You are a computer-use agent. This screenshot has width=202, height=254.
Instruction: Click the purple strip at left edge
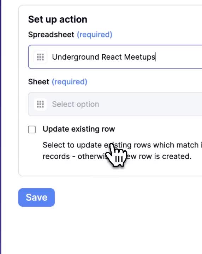pyautogui.click(x=1, y=127)
